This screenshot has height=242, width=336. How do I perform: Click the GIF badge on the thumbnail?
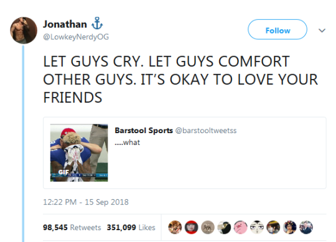63,172
